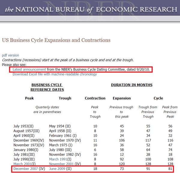Click expansion value 106 in December 1969 row

(122, 140)
